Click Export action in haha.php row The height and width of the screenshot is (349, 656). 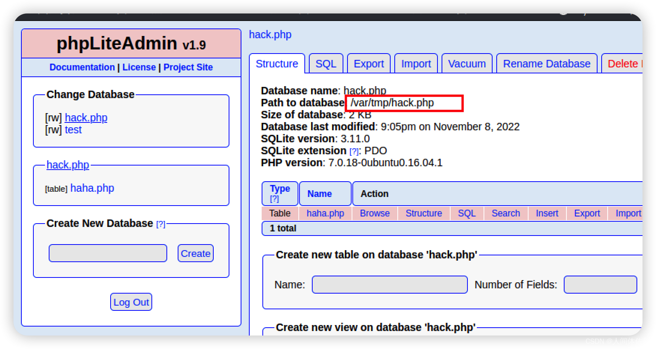[x=587, y=213]
